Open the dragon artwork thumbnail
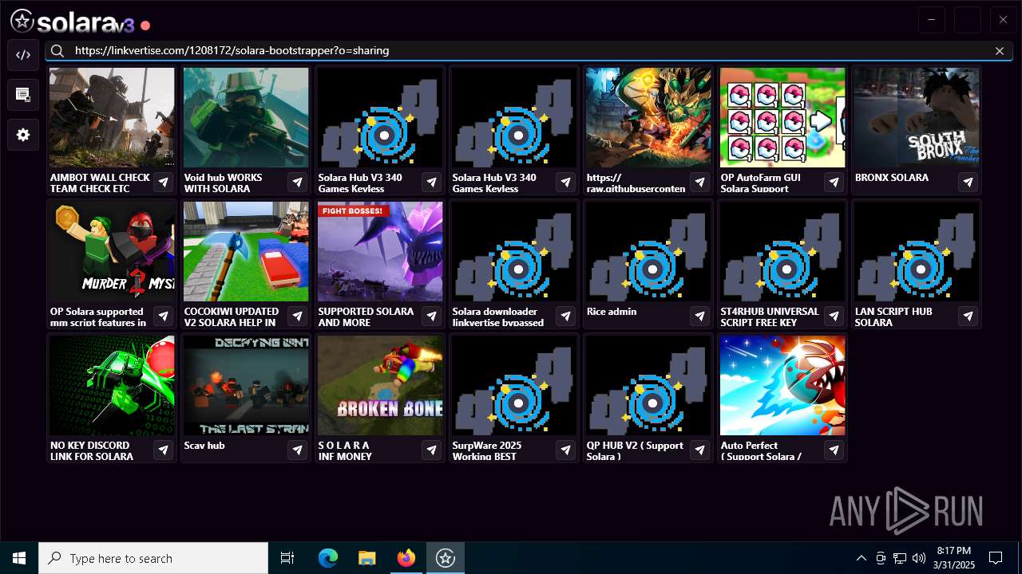The height and width of the screenshot is (574, 1022). click(648, 117)
